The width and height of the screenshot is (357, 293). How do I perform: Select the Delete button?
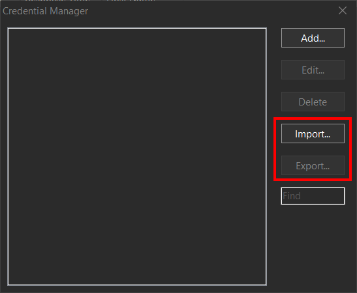point(313,102)
